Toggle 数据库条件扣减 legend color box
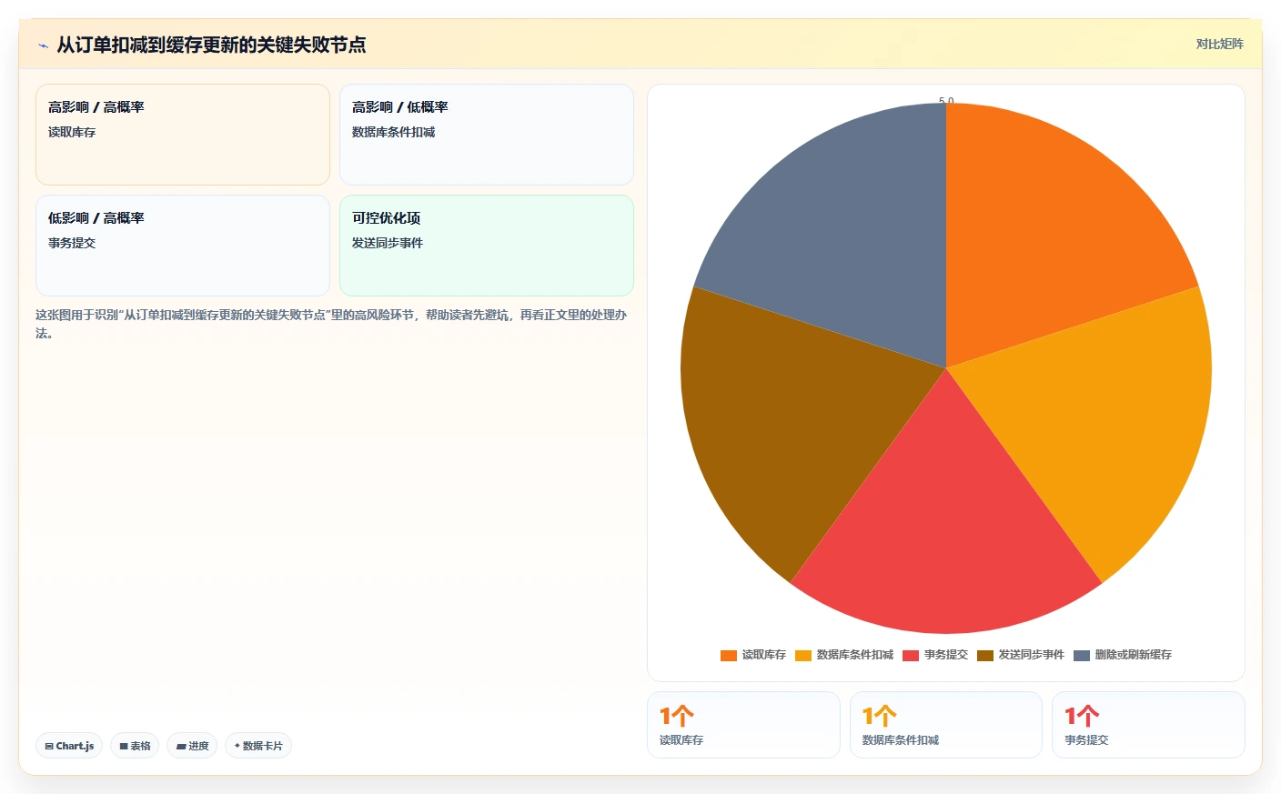 (x=803, y=655)
